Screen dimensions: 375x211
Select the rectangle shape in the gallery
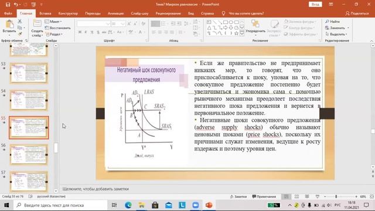225,22
